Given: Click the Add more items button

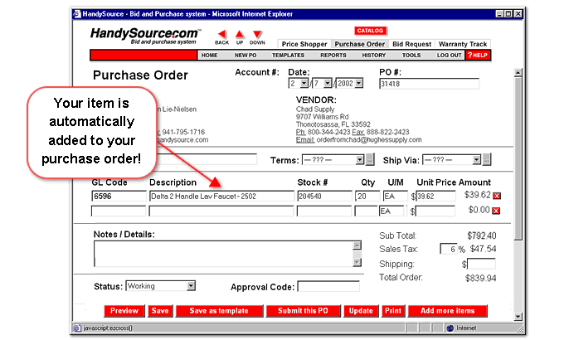Looking at the screenshot, I should point(447,311).
